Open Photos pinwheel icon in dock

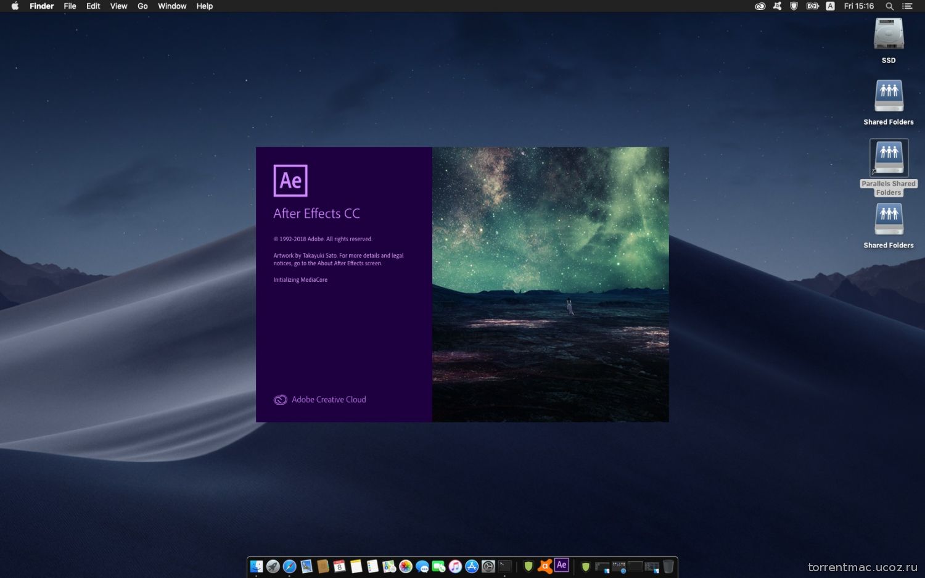pyautogui.click(x=406, y=566)
